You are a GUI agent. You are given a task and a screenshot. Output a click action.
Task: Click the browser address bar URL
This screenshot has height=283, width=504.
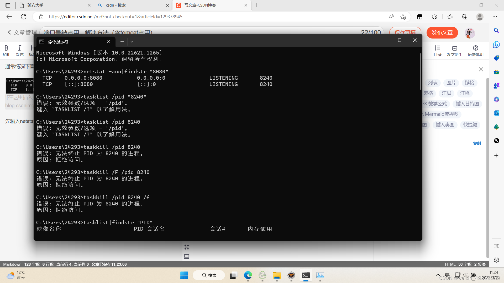point(115,17)
